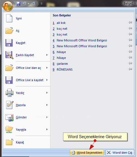This screenshot has height=157, width=137.
Task: Pin 'çarlarım' to recent list
Action: tap(130, 63)
